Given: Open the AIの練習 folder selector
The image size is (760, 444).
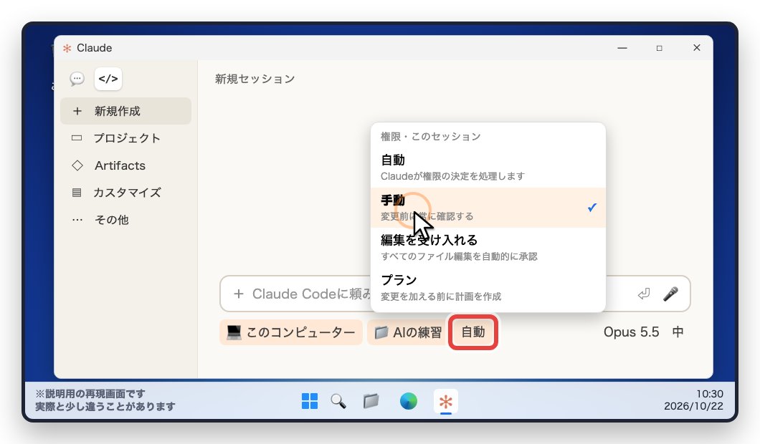Looking at the screenshot, I should 407,332.
